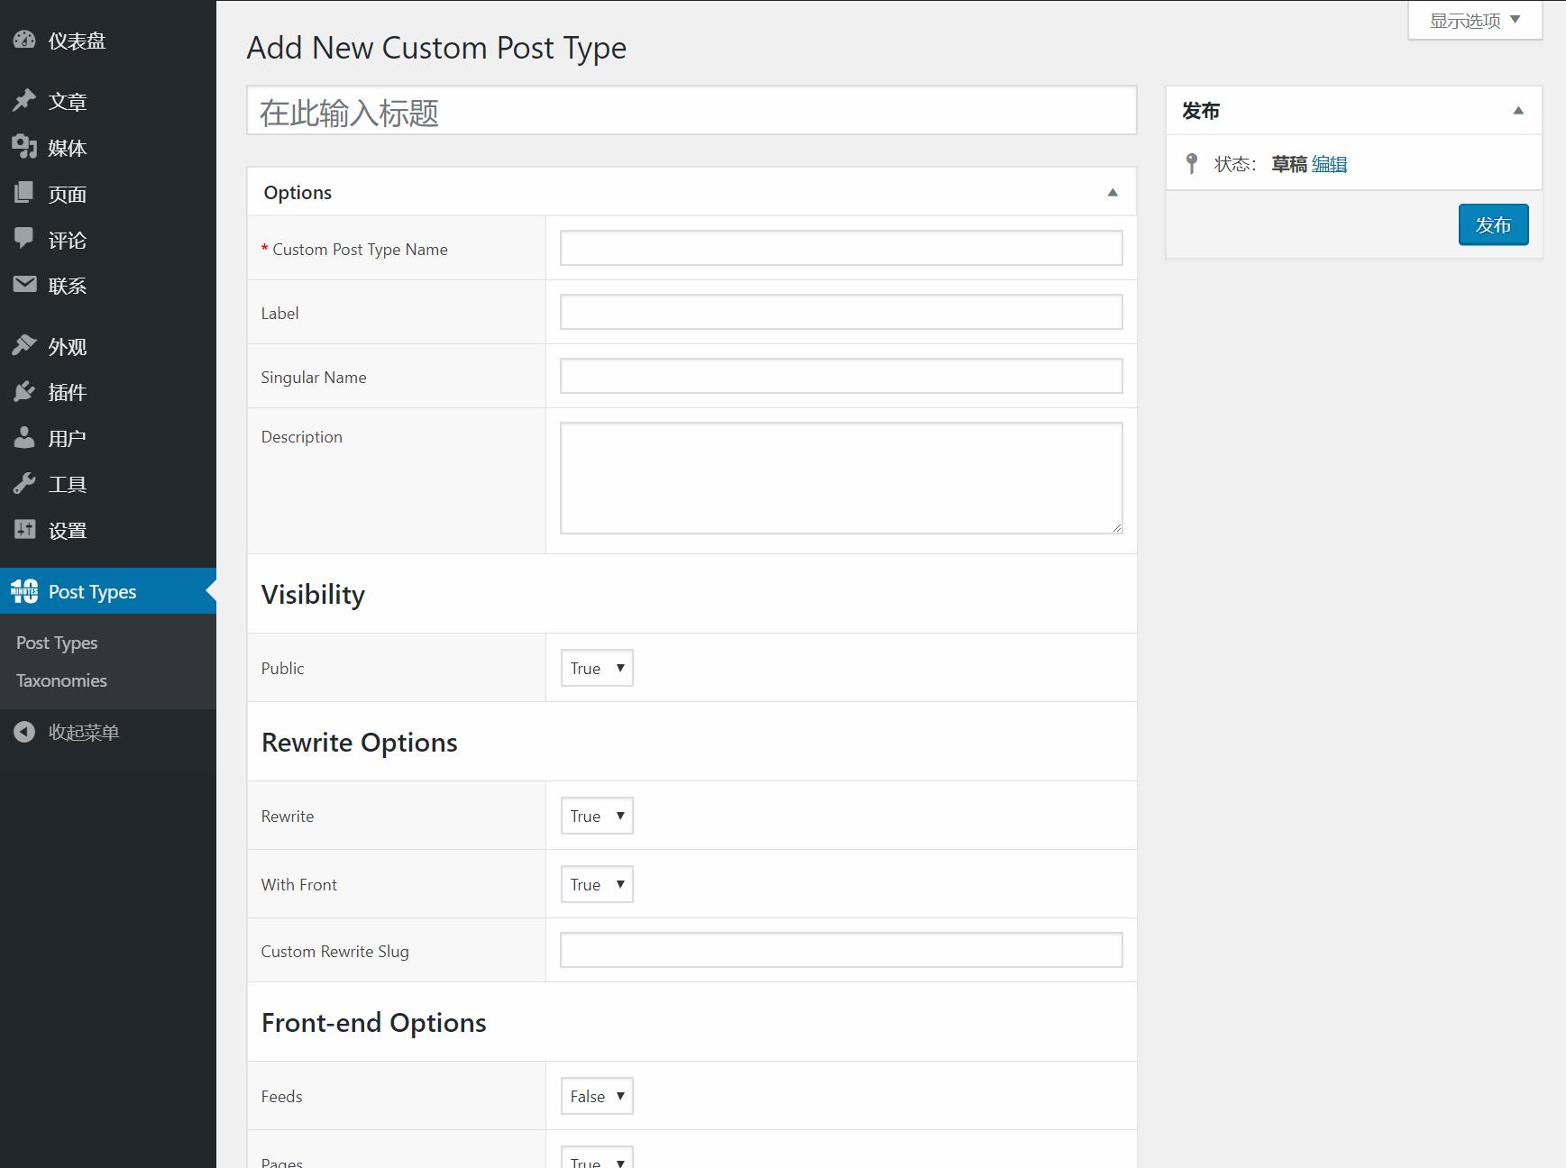Screen dimensions: 1566x1168
Task: Click the envelope icon for 联系
Action: coord(24,285)
